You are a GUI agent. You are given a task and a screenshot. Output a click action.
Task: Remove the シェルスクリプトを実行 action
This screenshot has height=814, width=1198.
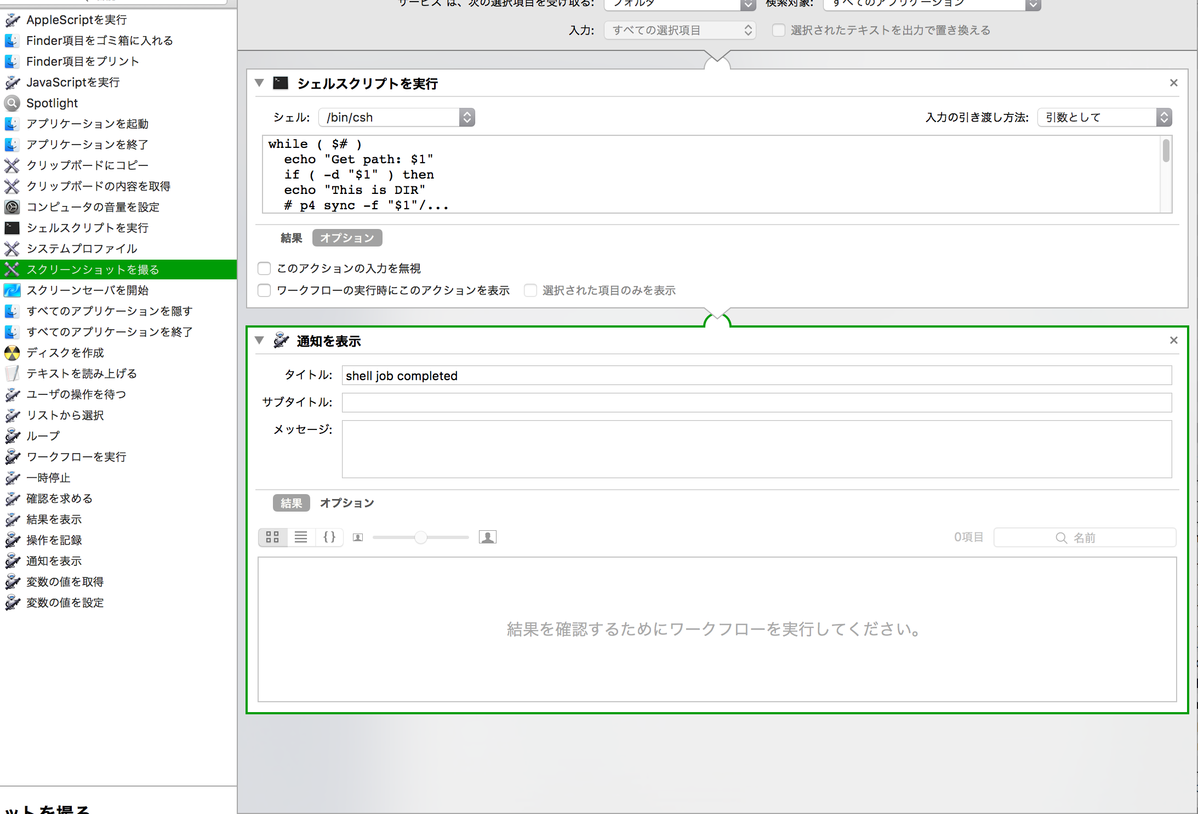(x=1173, y=83)
